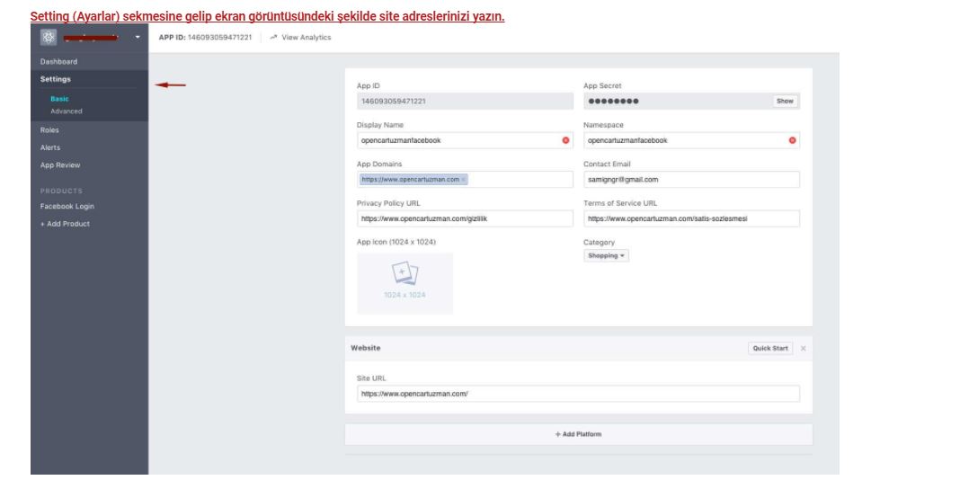This screenshot has width=960, height=489.
Task: Click the View Analytics arrow icon
Action: (273, 38)
